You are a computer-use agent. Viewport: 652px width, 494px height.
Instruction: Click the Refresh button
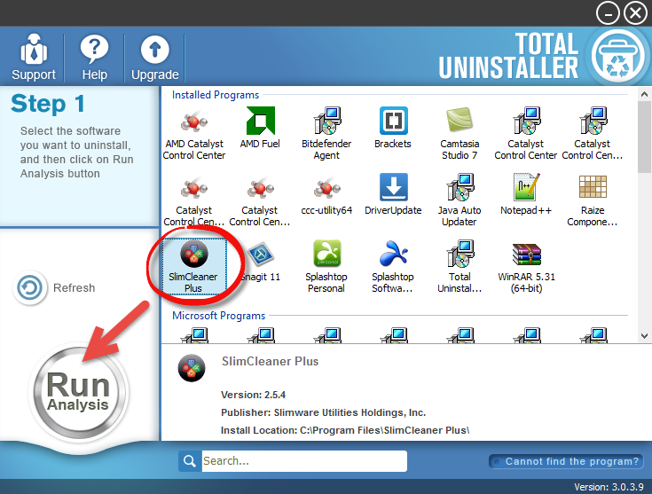[x=54, y=287]
